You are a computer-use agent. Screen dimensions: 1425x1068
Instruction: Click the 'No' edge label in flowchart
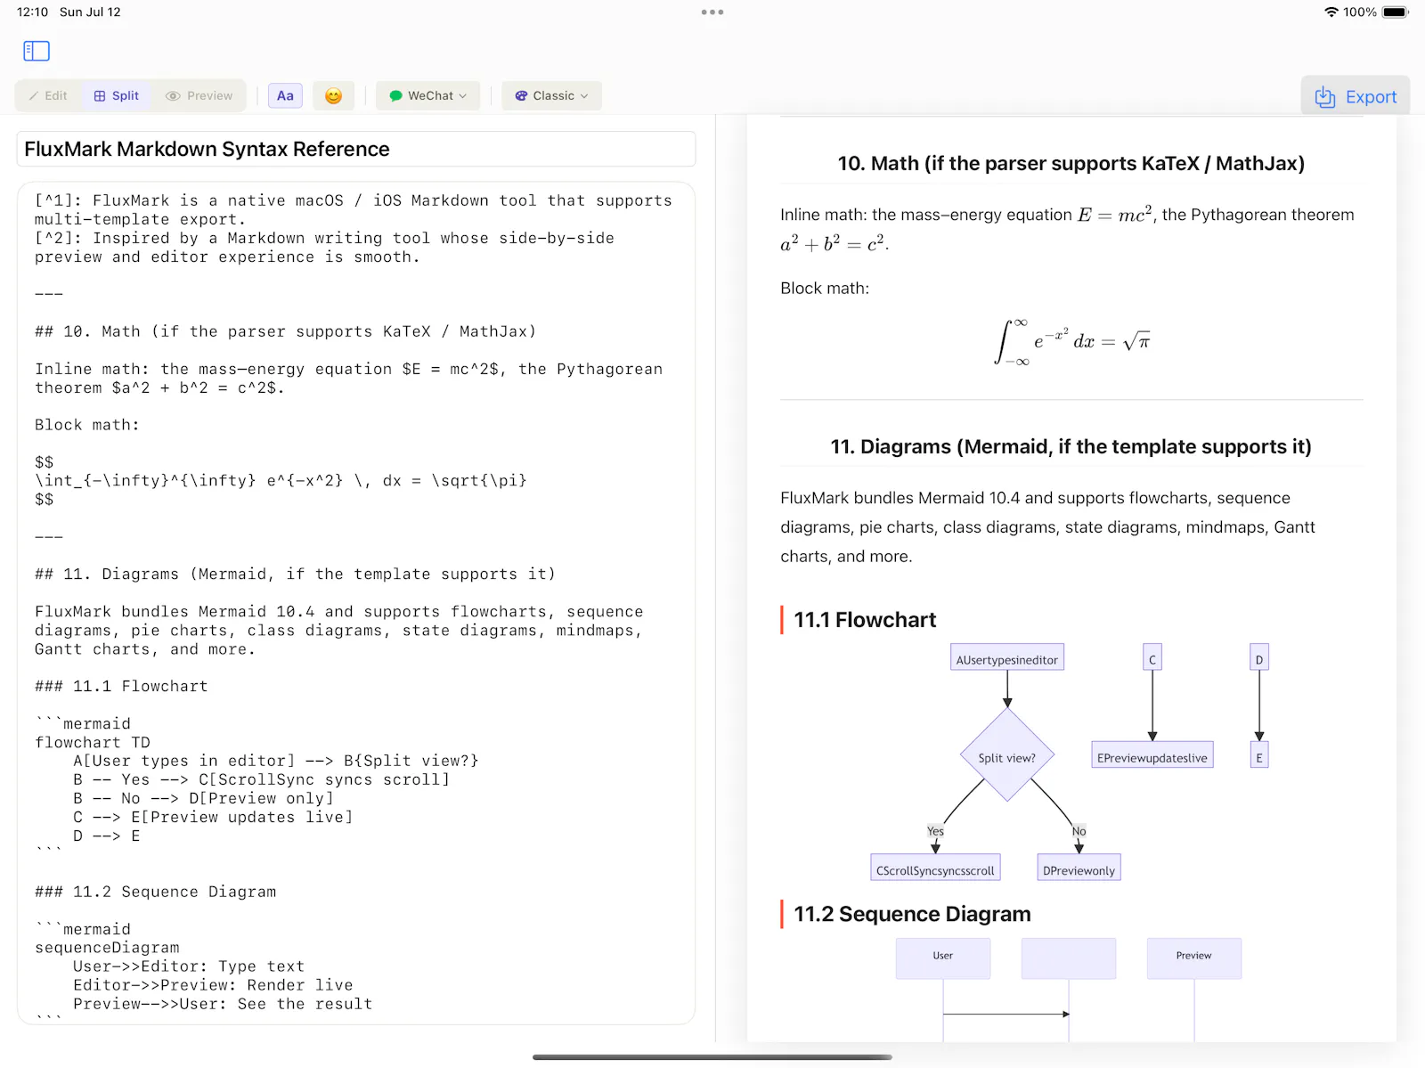[x=1079, y=831]
